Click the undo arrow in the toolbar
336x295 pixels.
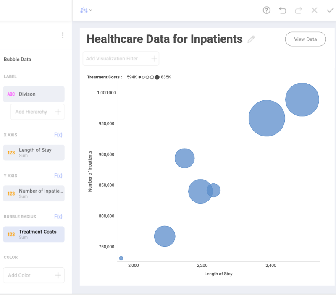[282, 10]
